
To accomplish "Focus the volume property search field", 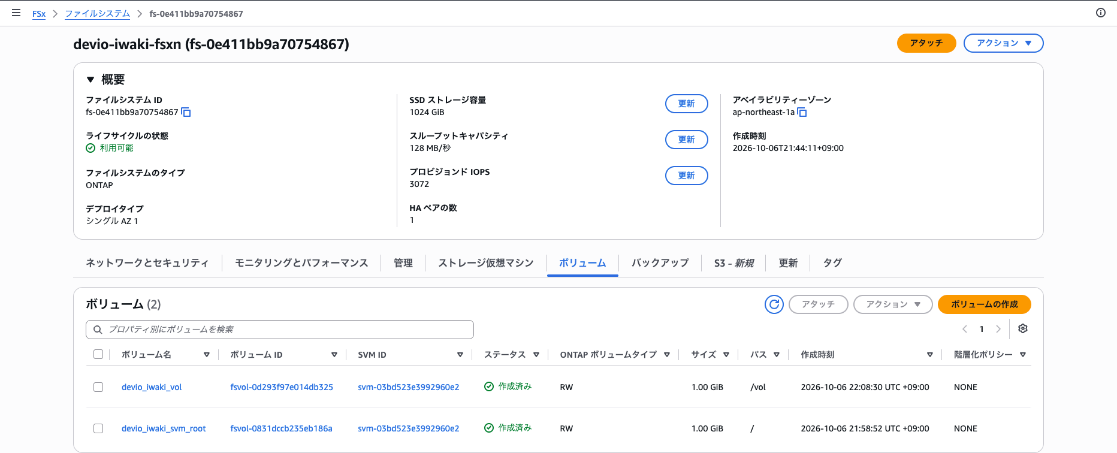I will (x=280, y=330).
